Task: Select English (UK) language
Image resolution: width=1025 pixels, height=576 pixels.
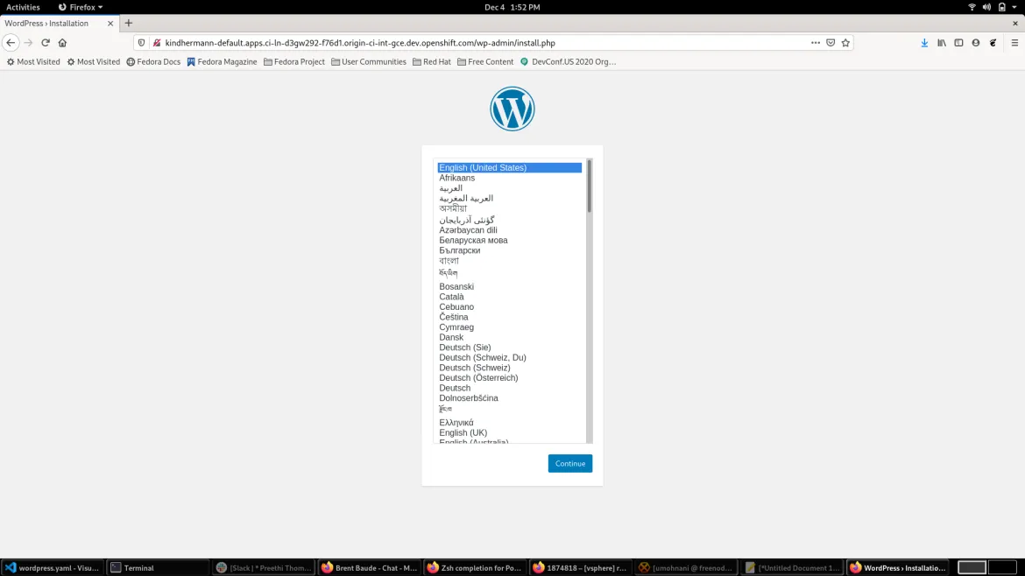Action: click(x=509, y=432)
